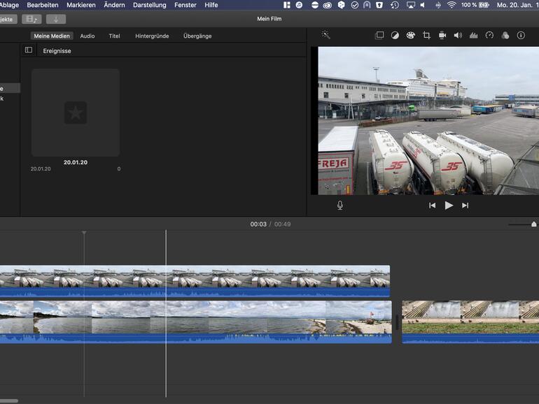The width and height of the screenshot is (539, 404).
Task: Open the Darstellung menu
Action: click(x=149, y=5)
